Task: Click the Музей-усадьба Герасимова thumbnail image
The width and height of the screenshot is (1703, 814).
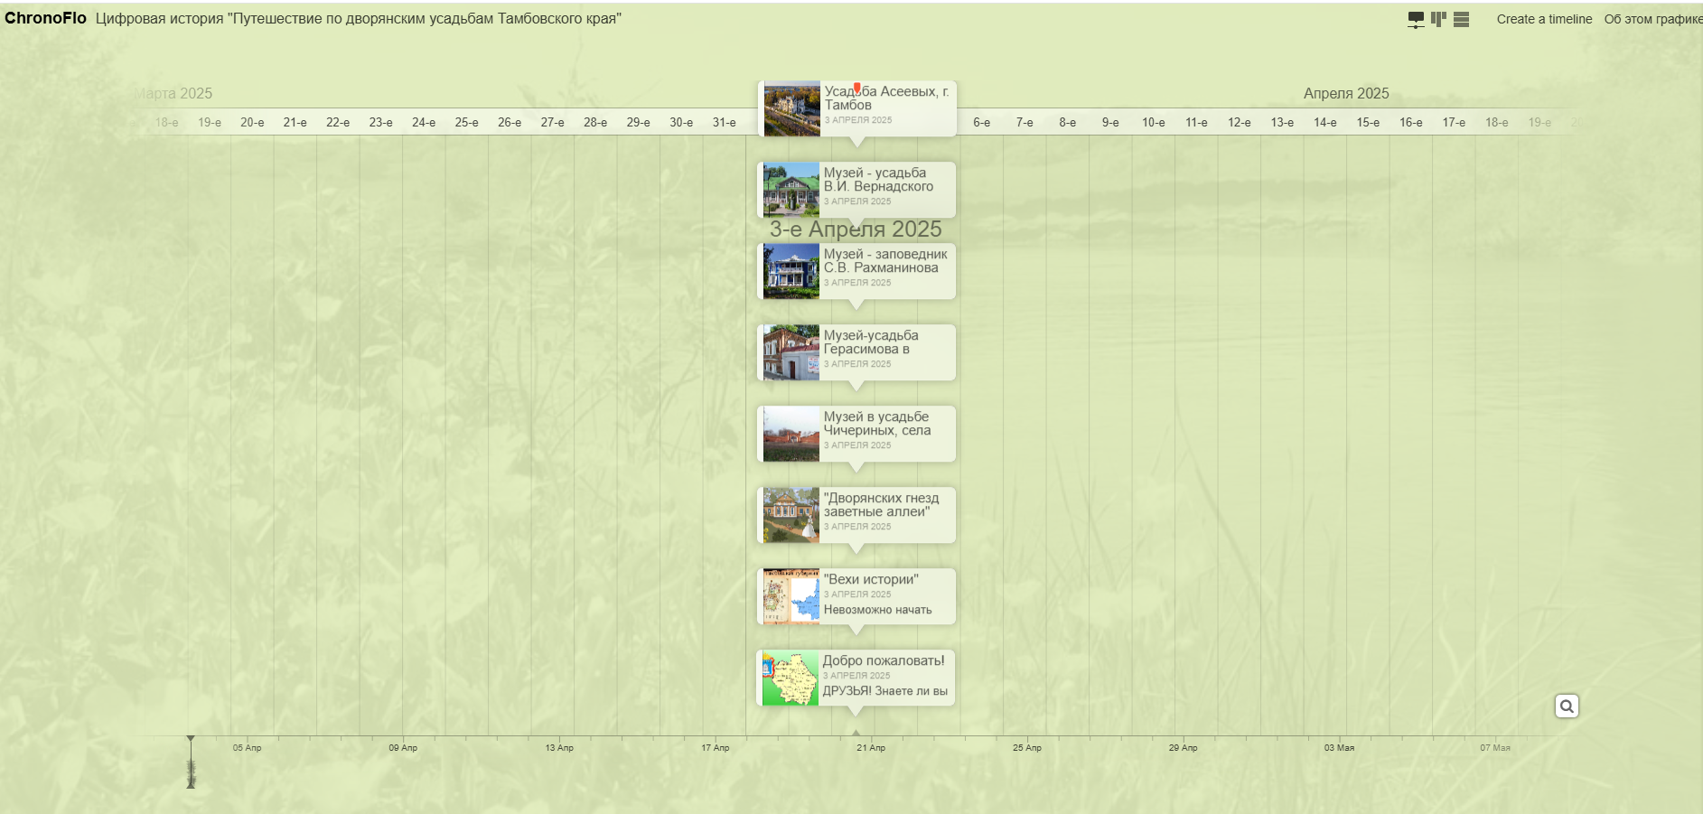Action: (x=791, y=352)
